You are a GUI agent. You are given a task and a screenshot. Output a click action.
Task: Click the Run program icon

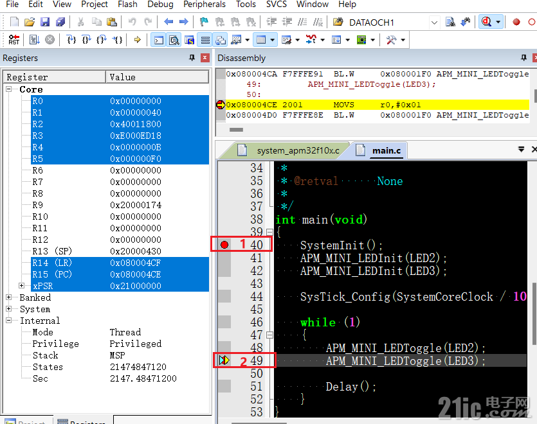(34, 40)
